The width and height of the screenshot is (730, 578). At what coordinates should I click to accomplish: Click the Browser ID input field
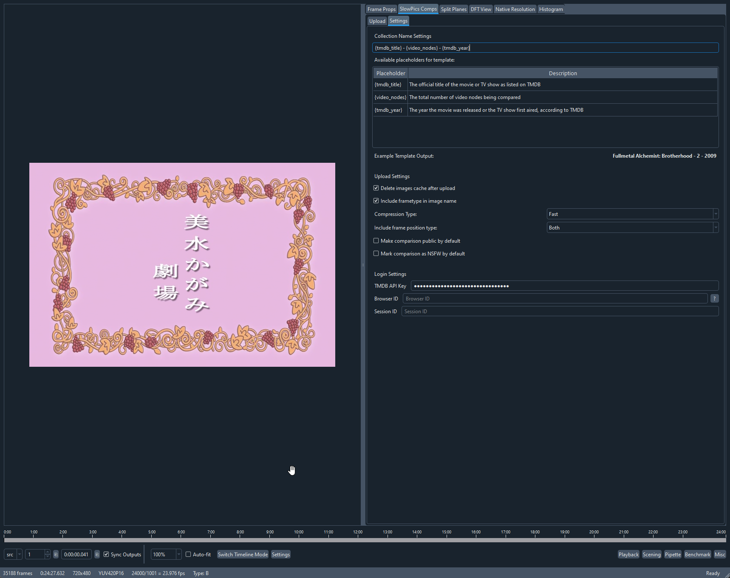click(x=555, y=298)
